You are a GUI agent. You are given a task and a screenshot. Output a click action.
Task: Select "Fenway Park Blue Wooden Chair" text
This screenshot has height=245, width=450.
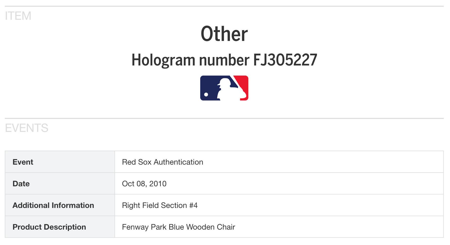click(178, 227)
